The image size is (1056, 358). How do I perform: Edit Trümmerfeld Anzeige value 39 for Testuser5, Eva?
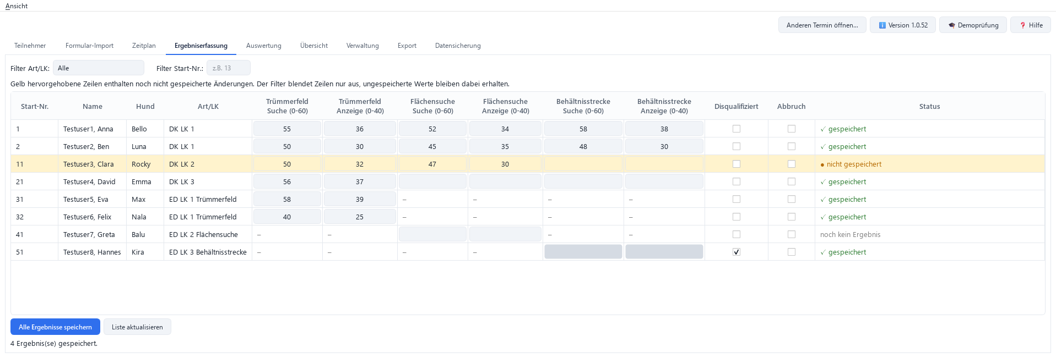pos(360,199)
